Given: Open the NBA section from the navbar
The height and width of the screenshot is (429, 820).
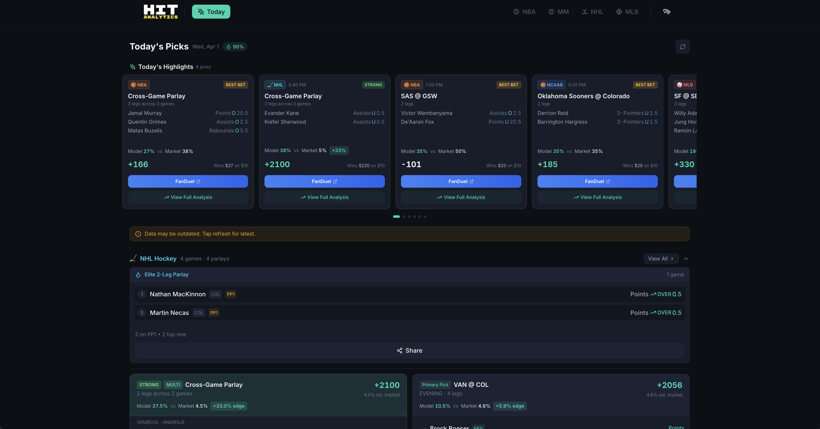Looking at the screenshot, I should 524,11.
